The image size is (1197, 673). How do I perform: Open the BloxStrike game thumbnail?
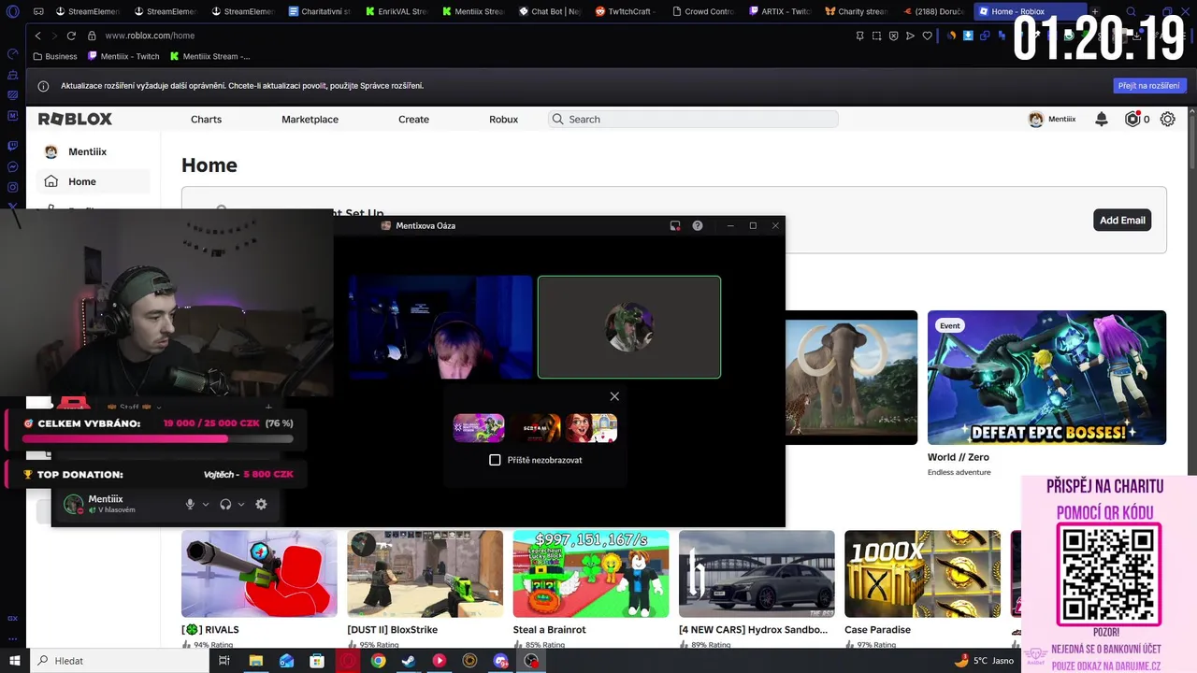click(425, 574)
